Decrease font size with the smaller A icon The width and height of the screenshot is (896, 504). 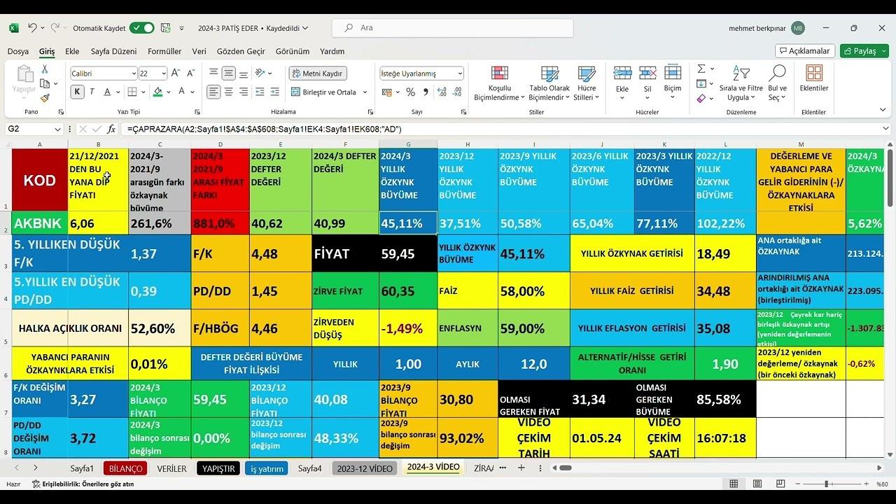190,73
